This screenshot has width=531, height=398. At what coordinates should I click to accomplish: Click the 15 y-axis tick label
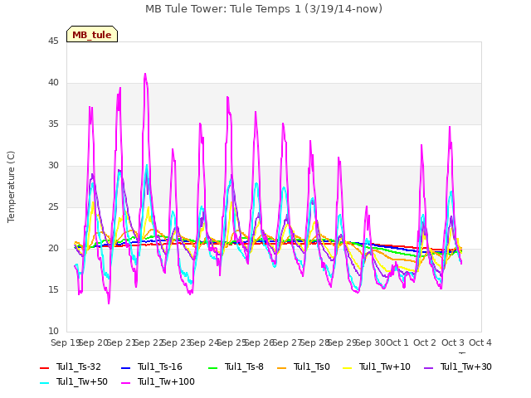pyautogui.click(x=53, y=289)
